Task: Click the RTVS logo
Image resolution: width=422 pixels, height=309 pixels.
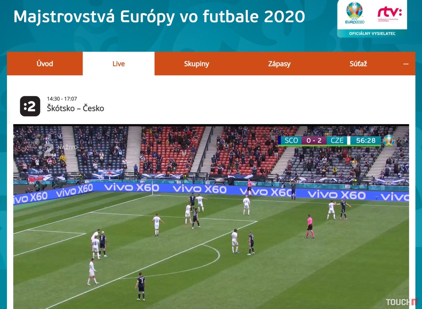Action: [389, 14]
